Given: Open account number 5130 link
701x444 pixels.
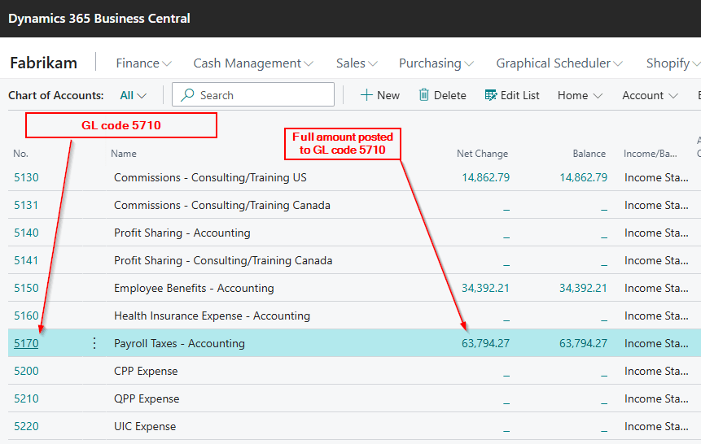Looking at the screenshot, I should click(26, 177).
